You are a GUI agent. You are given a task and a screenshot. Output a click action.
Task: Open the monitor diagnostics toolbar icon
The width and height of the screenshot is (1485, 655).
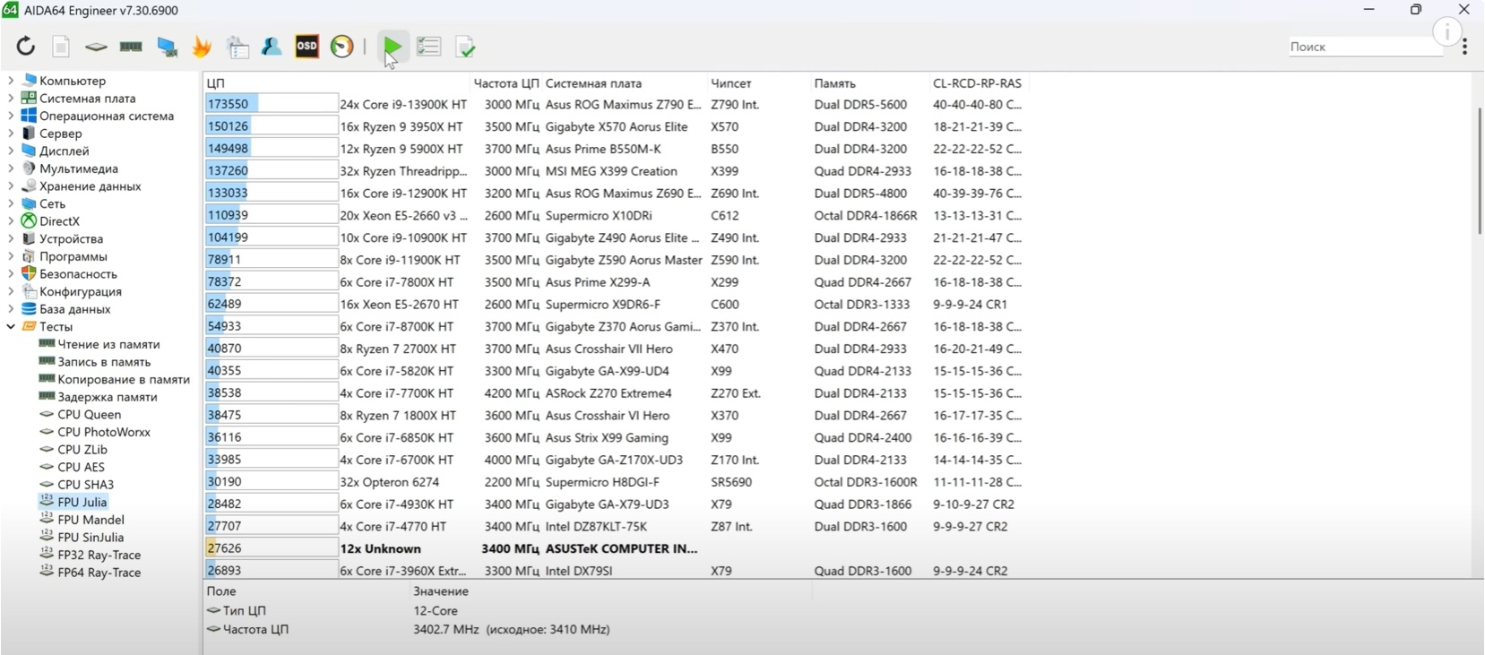click(167, 47)
